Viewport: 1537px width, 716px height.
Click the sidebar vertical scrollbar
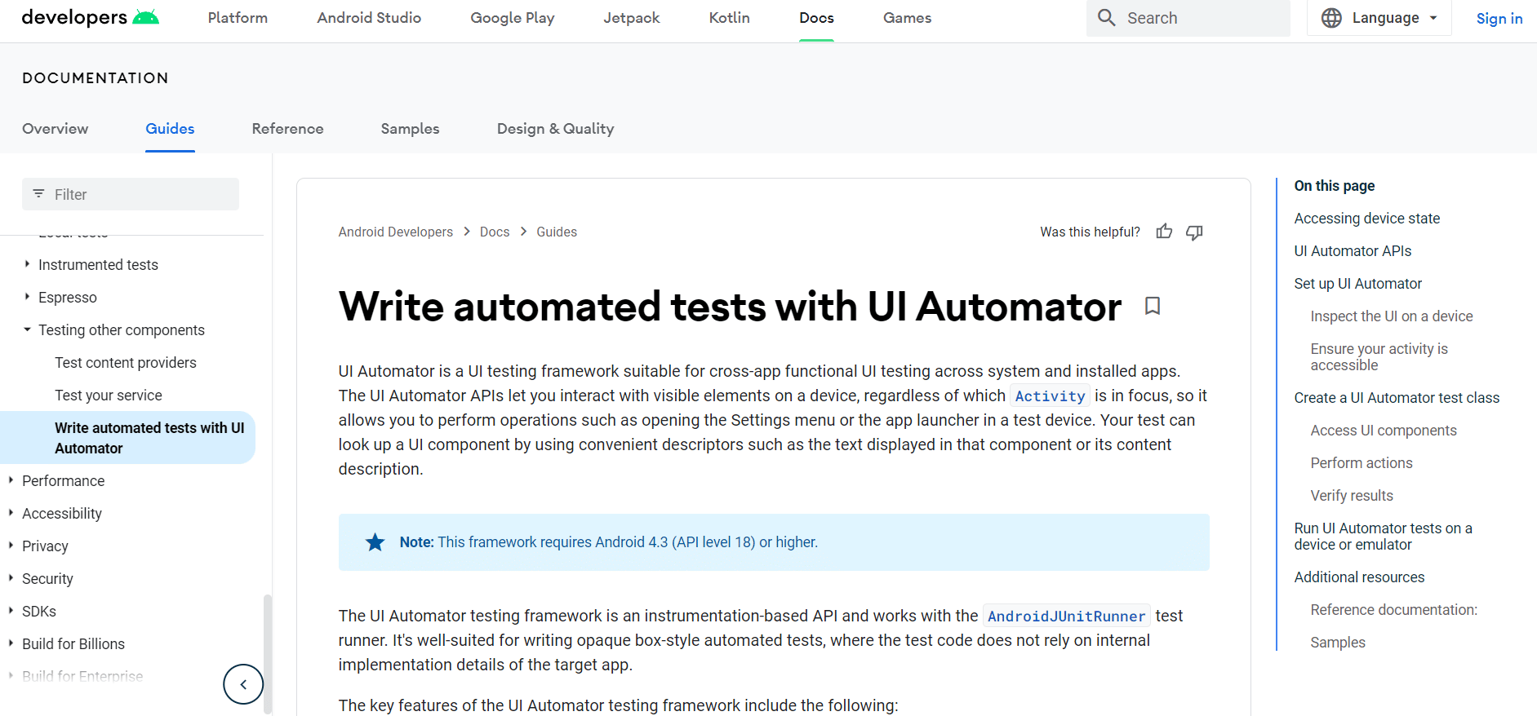[268, 653]
